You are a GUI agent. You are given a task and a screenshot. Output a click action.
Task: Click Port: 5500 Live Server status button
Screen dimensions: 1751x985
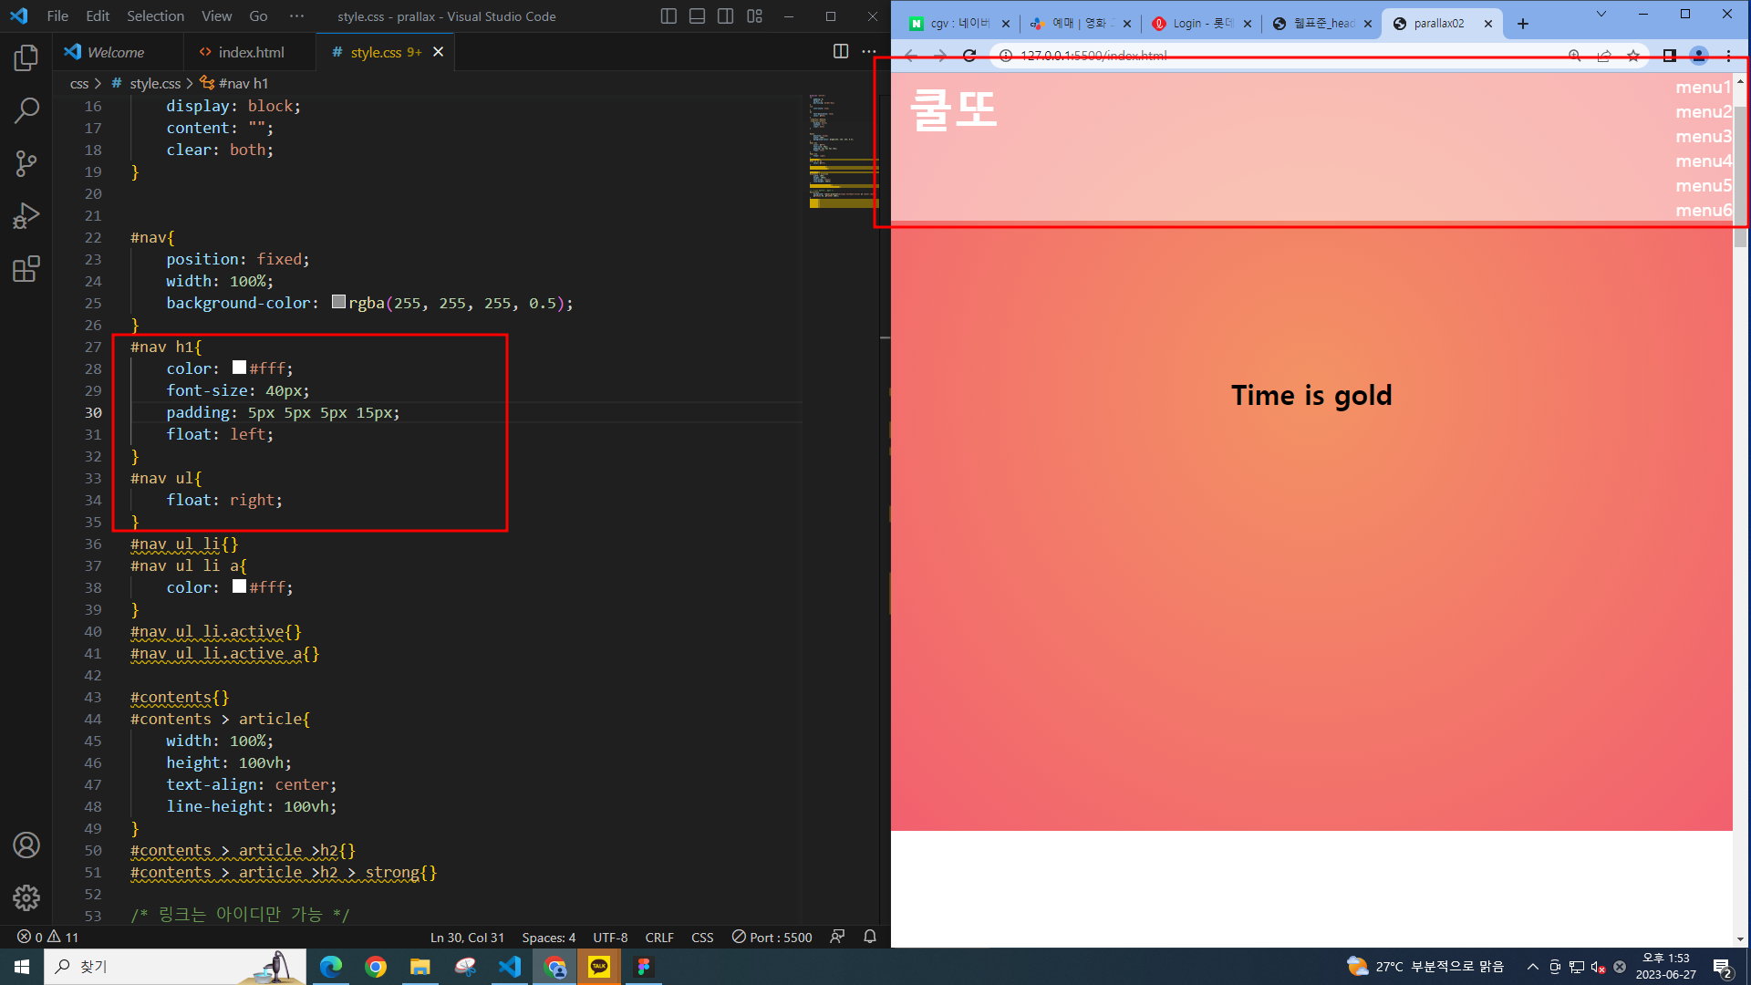[x=772, y=937]
